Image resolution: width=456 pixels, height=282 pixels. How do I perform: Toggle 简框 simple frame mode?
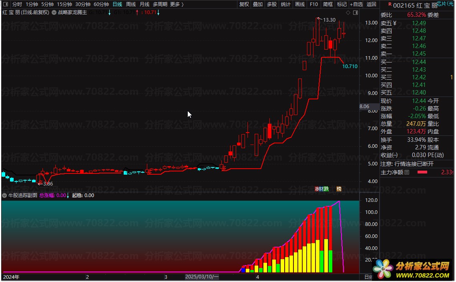coord(328,4)
